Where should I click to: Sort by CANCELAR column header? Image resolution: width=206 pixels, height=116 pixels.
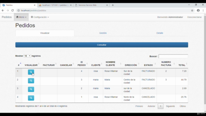coord(66,64)
